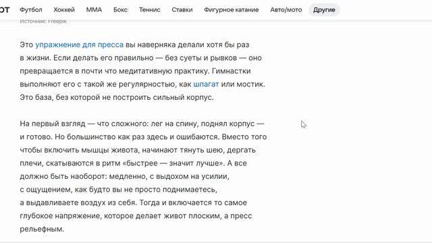Click the word 'Гимнастки' in the article
Viewport: 432px width, 243px height.
[x=232, y=71]
